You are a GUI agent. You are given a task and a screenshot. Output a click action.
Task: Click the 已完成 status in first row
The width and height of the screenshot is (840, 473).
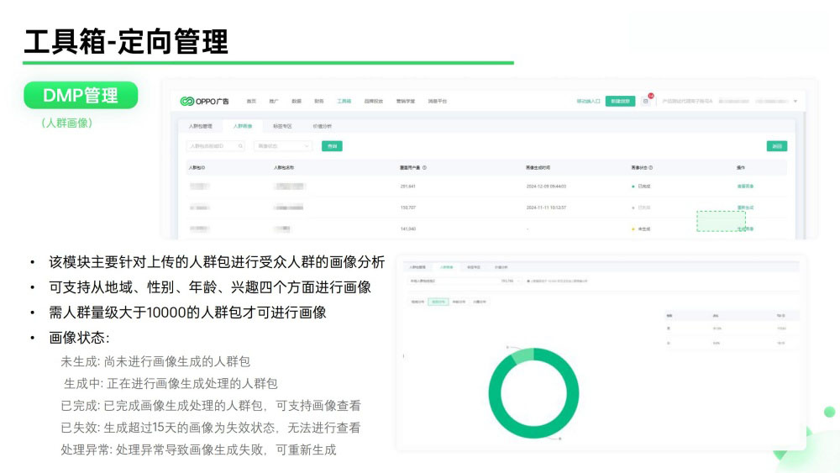pyautogui.click(x=641, y=187)
